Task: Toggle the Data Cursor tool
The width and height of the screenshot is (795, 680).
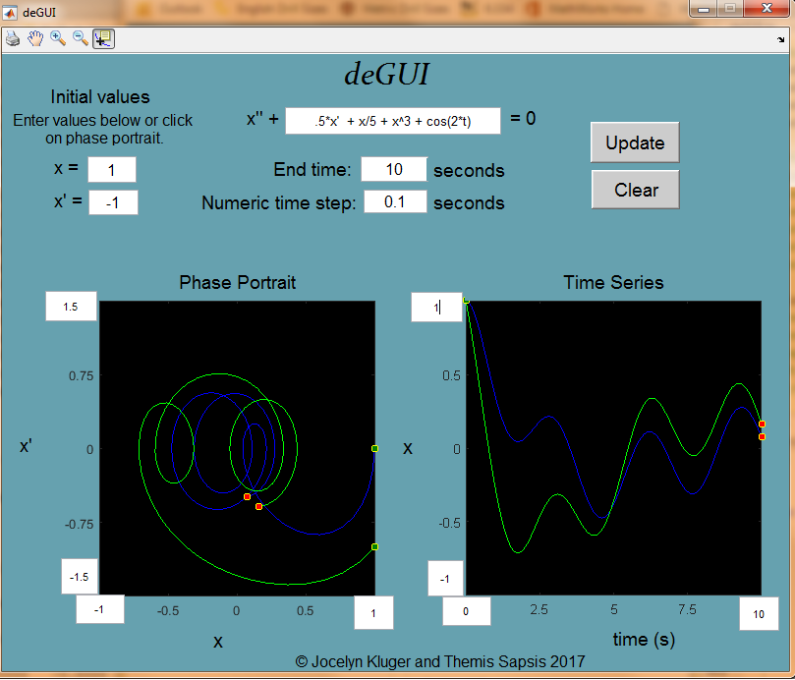Action: tap(103, 39)
